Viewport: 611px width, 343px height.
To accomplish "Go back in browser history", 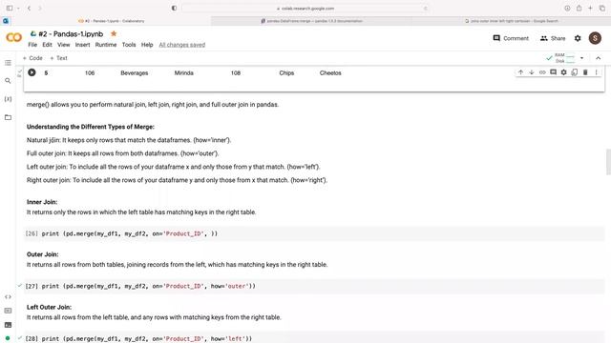I will coord(29,9).
